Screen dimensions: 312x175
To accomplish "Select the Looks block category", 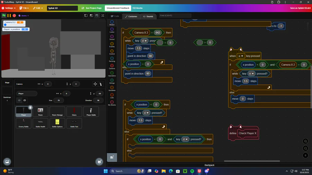I will [112, 30].
